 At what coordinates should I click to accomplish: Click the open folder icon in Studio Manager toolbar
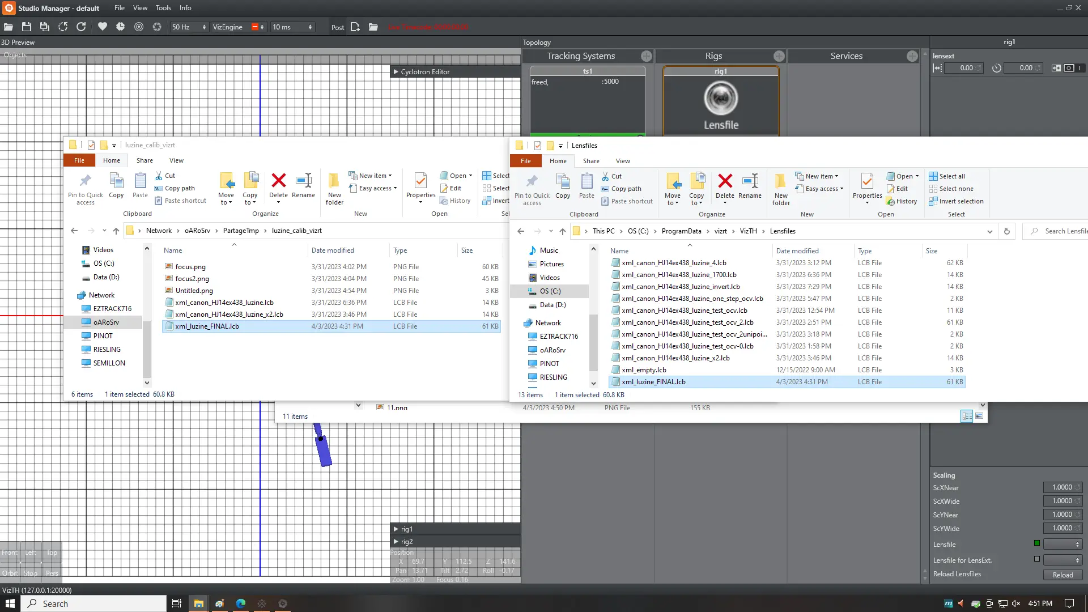click(x=8, y=27)
